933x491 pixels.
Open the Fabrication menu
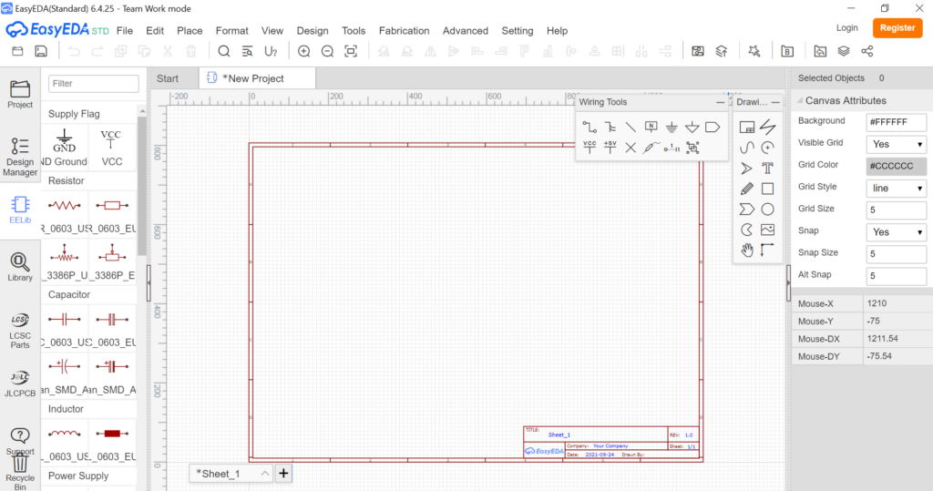404,30
